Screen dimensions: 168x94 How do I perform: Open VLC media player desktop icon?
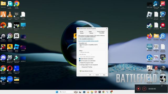[x=10, y=16]
